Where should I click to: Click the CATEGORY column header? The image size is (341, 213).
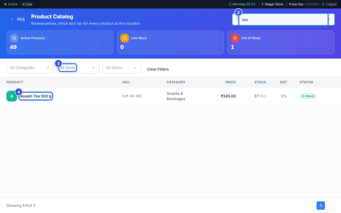(x=176, y=82)
